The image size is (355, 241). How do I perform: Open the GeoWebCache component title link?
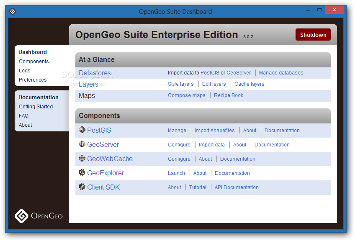[x=110, y=159]
